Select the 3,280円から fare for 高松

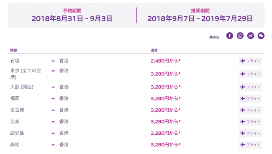[x=165, y=145]
